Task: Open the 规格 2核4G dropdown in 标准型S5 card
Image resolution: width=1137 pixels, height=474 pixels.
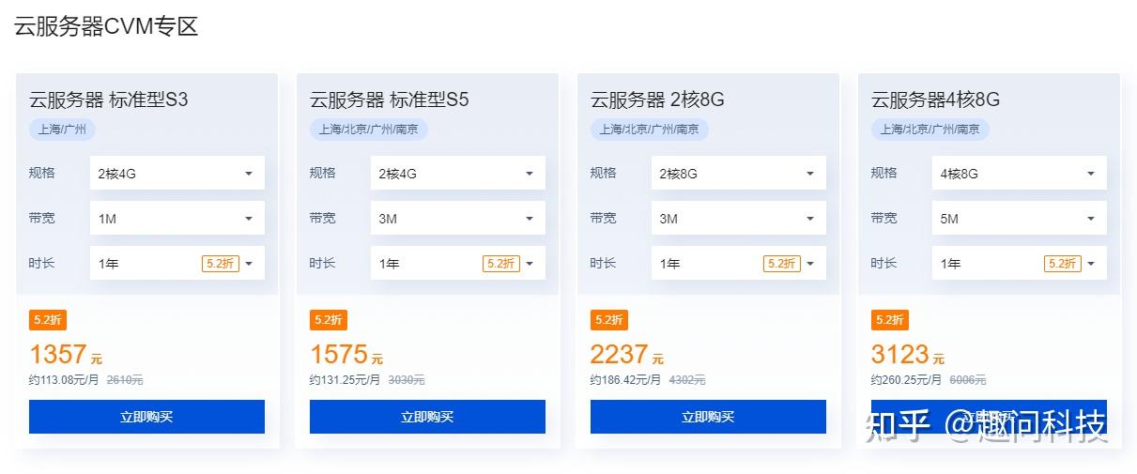Action: coord(458,174)
